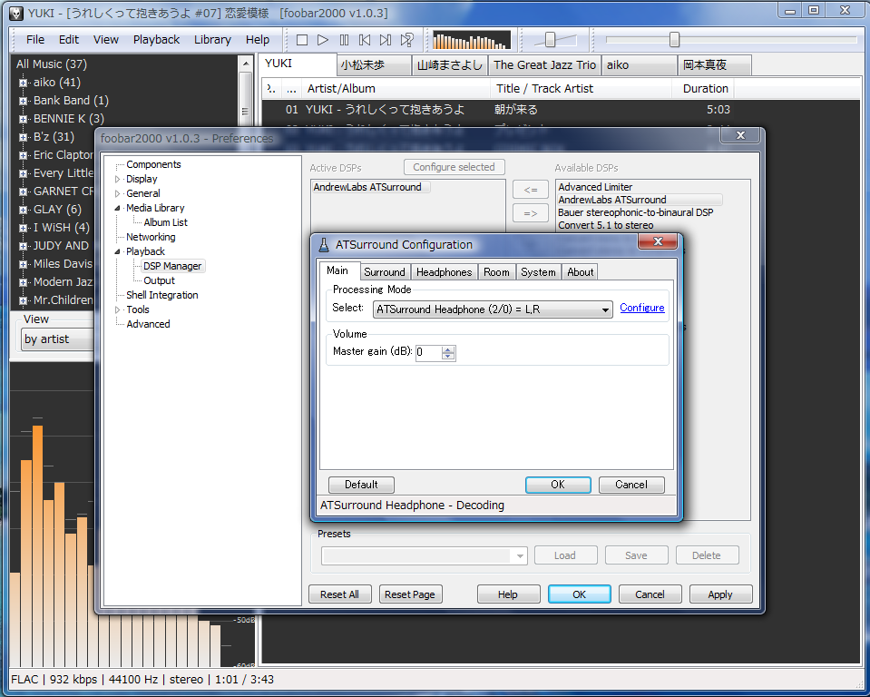Open the Surround tab in ATSurround
Image resolution: width=870 pixels, height=697 pixels.
pos(385,272)
